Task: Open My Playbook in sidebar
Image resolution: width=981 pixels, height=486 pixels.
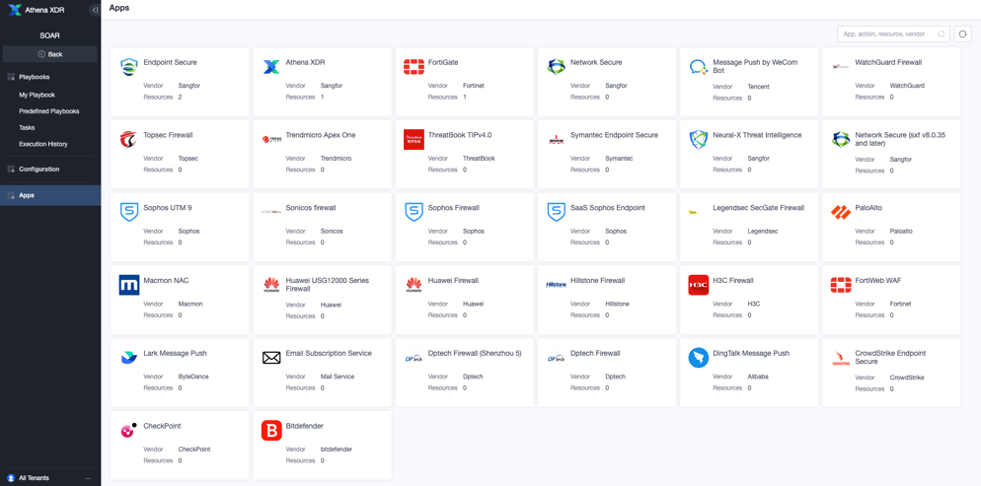Action: (37, 95)
